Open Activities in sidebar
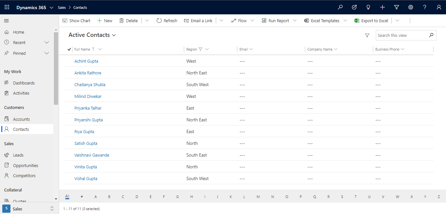446x214 pixels. (21, 93)
